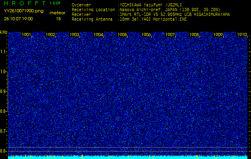Click the 1.0.0f version label
The height and width of the screenshot is (159, 251).
(x=55, y=3)
